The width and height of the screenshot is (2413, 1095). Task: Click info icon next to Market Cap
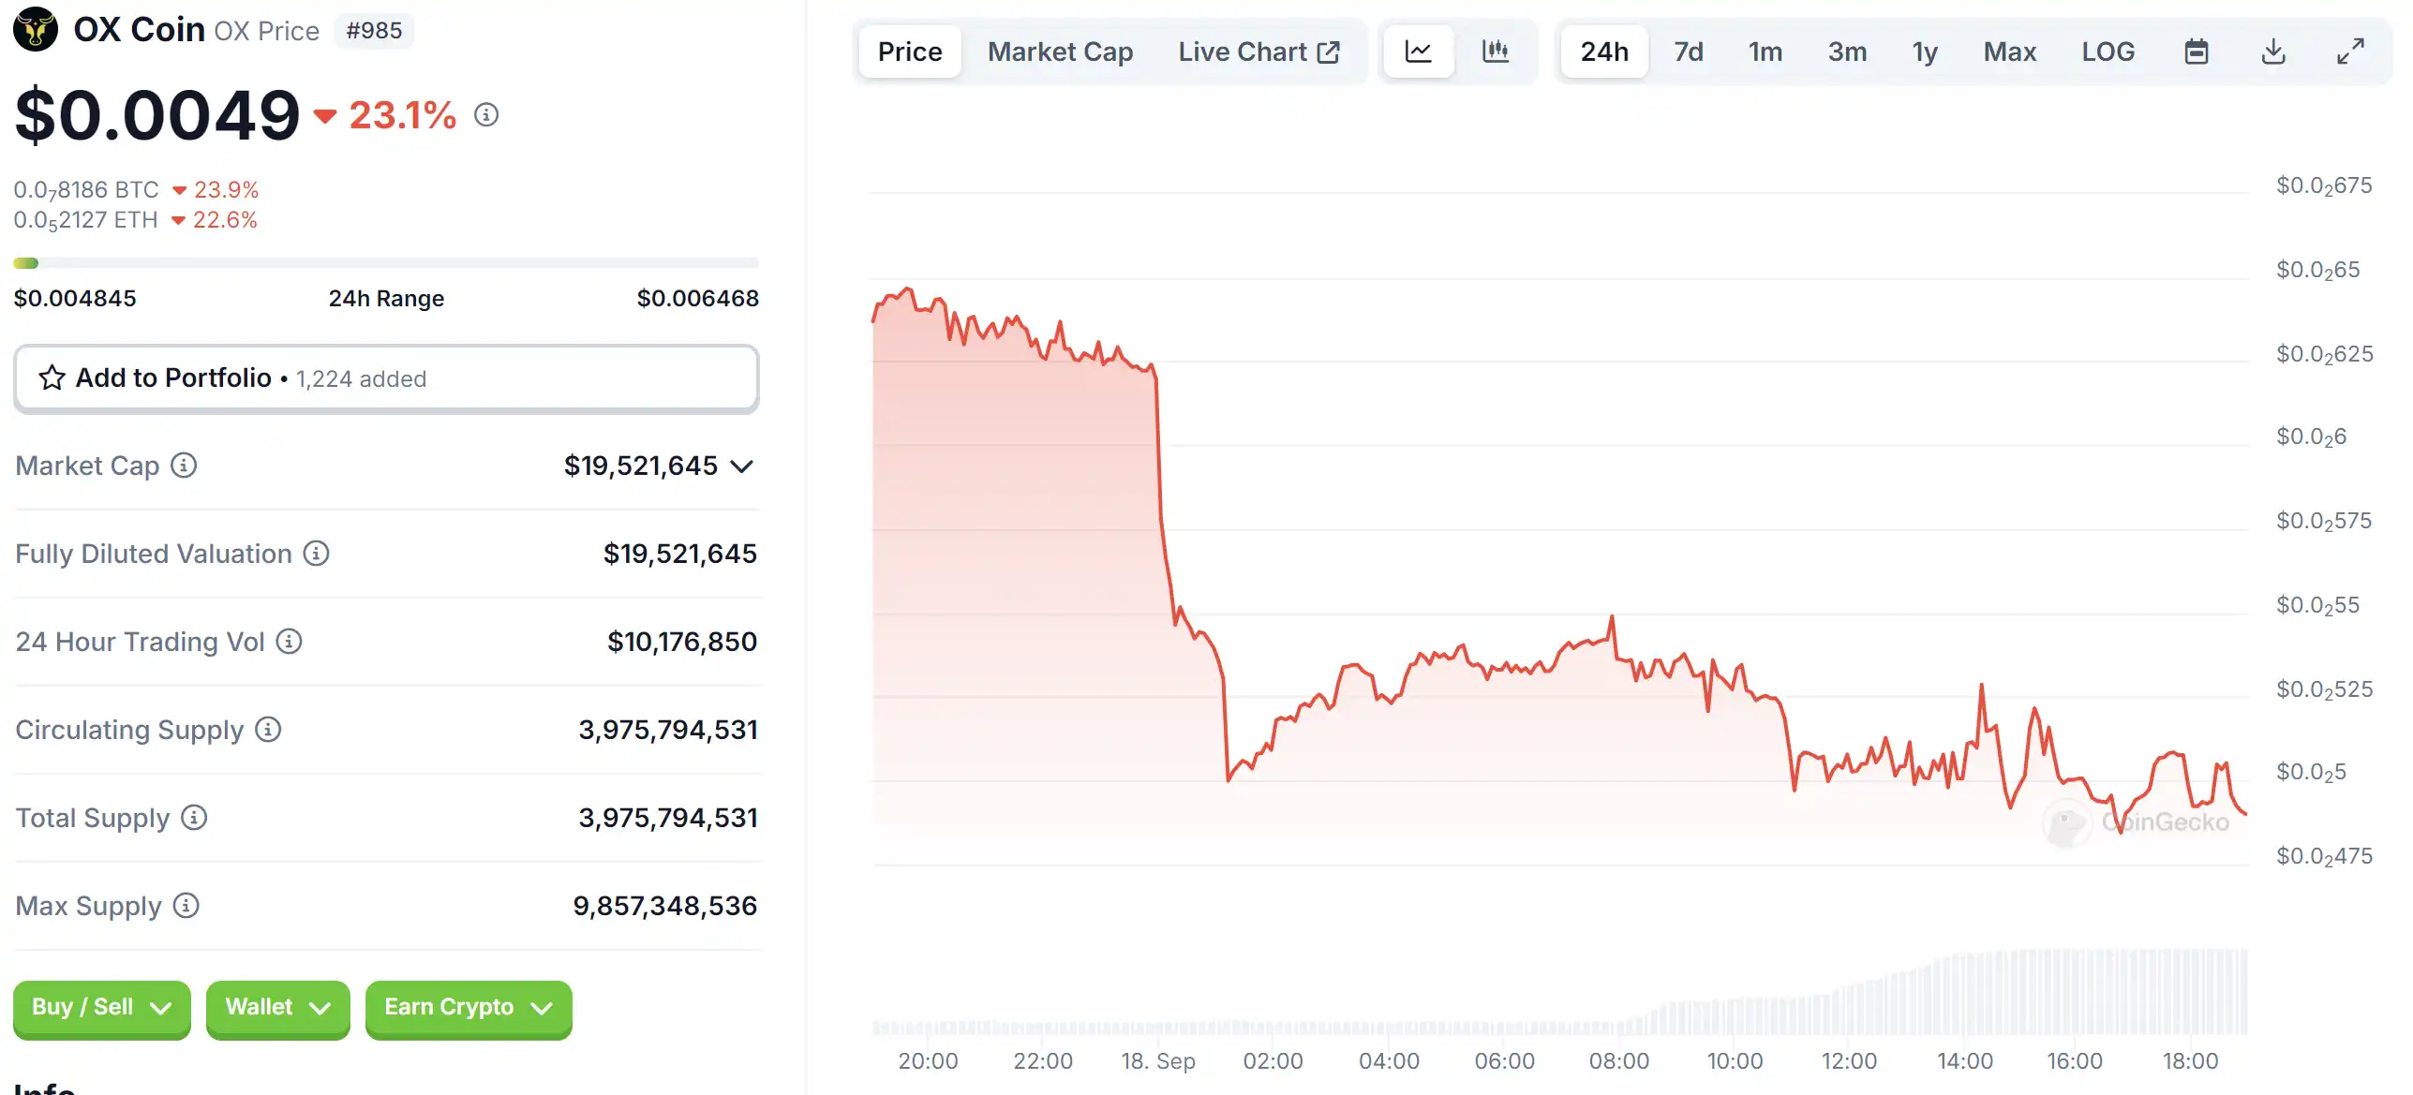point(184,466)
